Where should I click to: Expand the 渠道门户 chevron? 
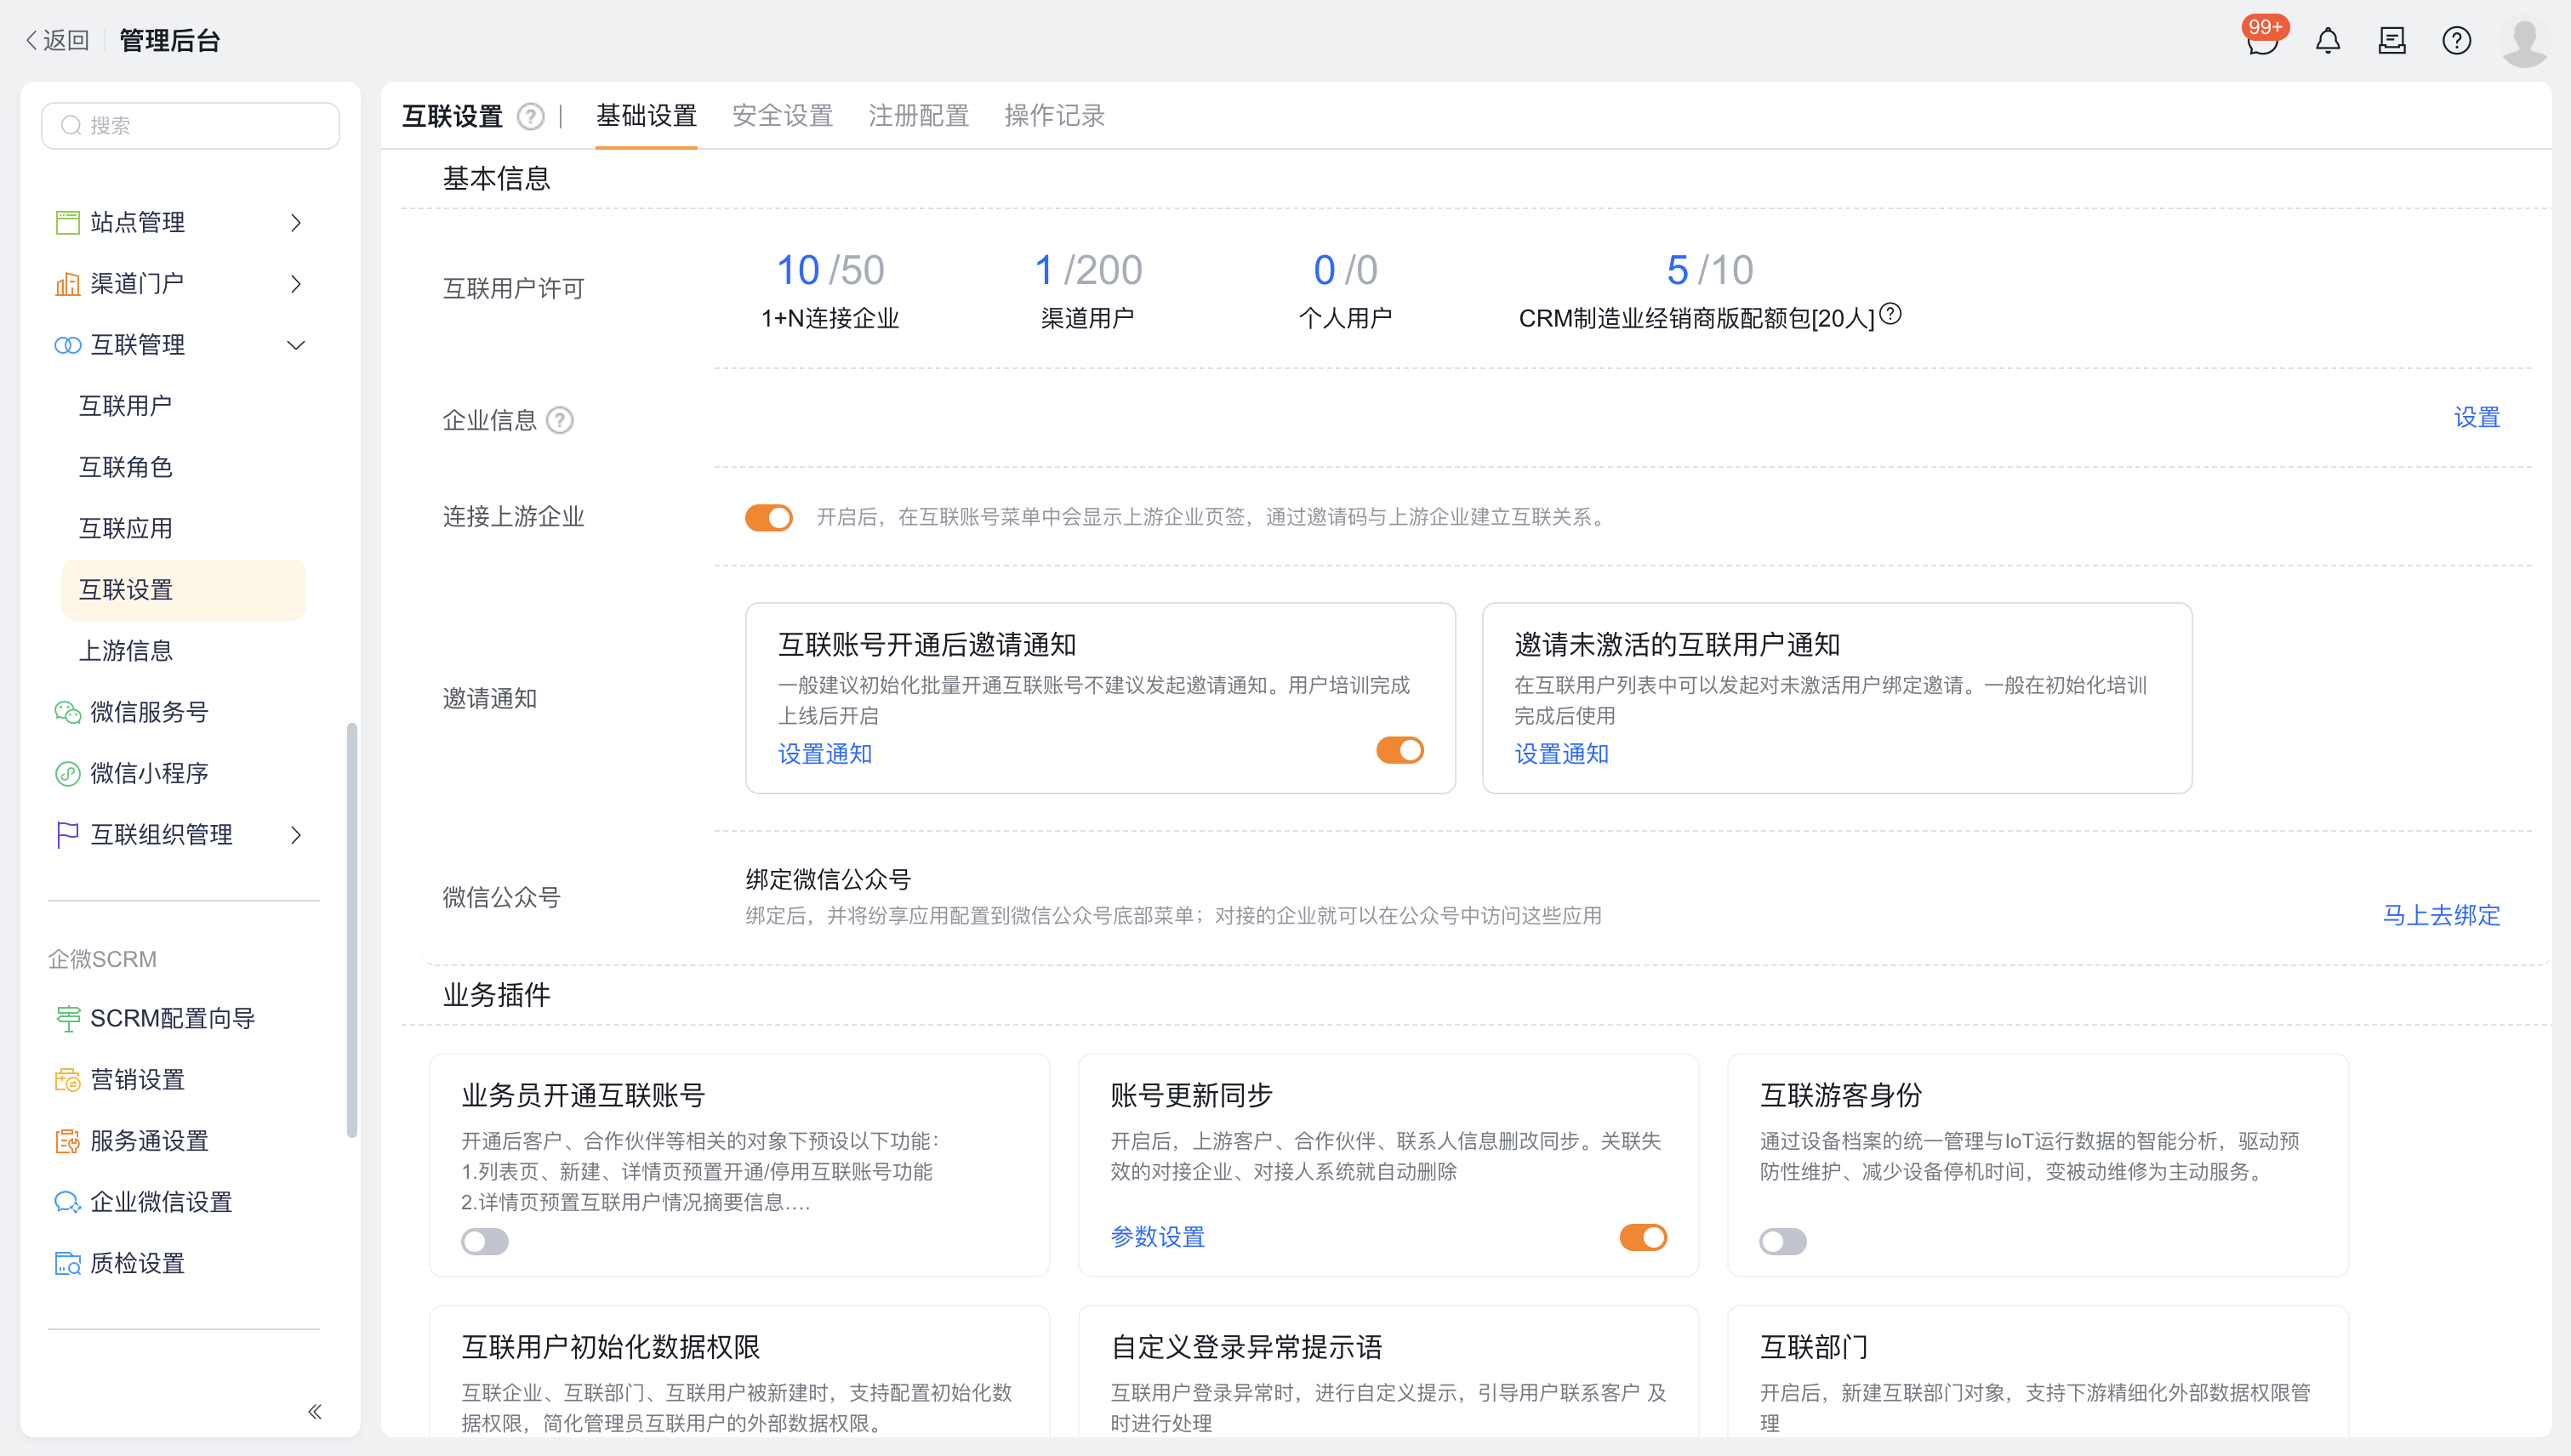[x=295, y=284]
